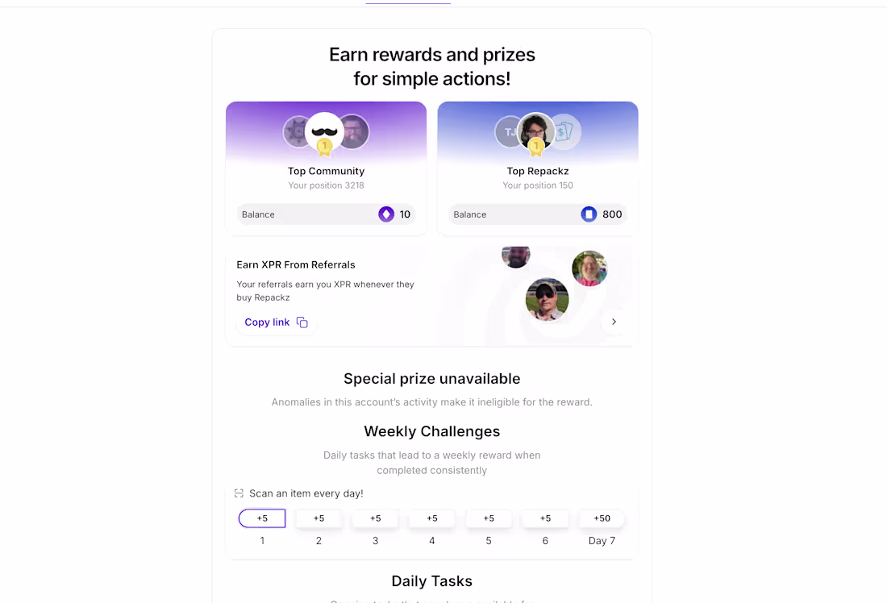
Task: Click "Your position 150" under Top Repackz
Action: click(x=538, y=185)
